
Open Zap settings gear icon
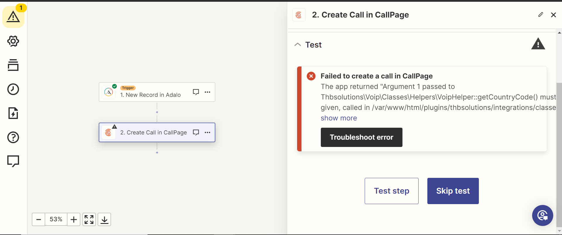pos(13,41)
